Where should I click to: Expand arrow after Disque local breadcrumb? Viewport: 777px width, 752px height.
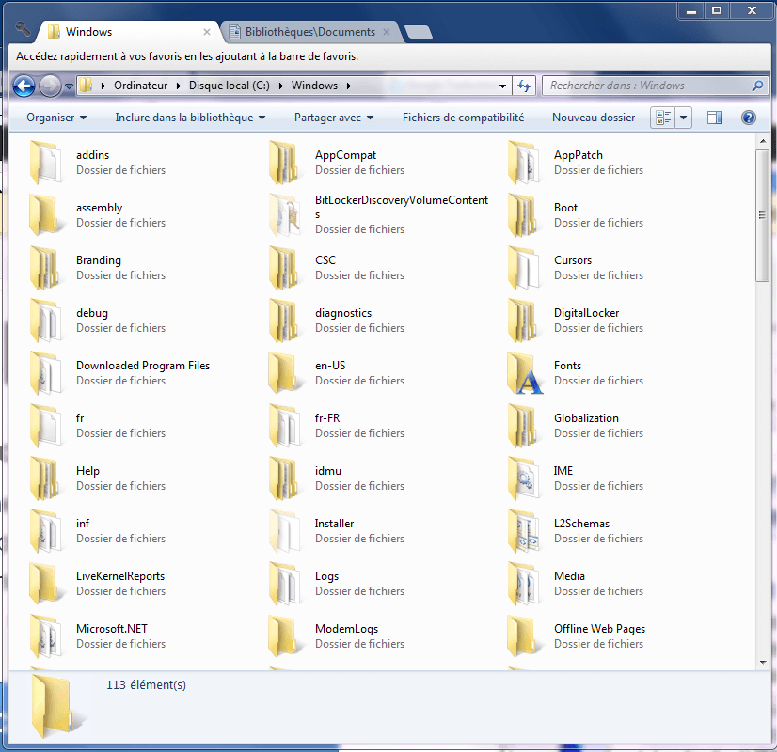pos(281,86)
